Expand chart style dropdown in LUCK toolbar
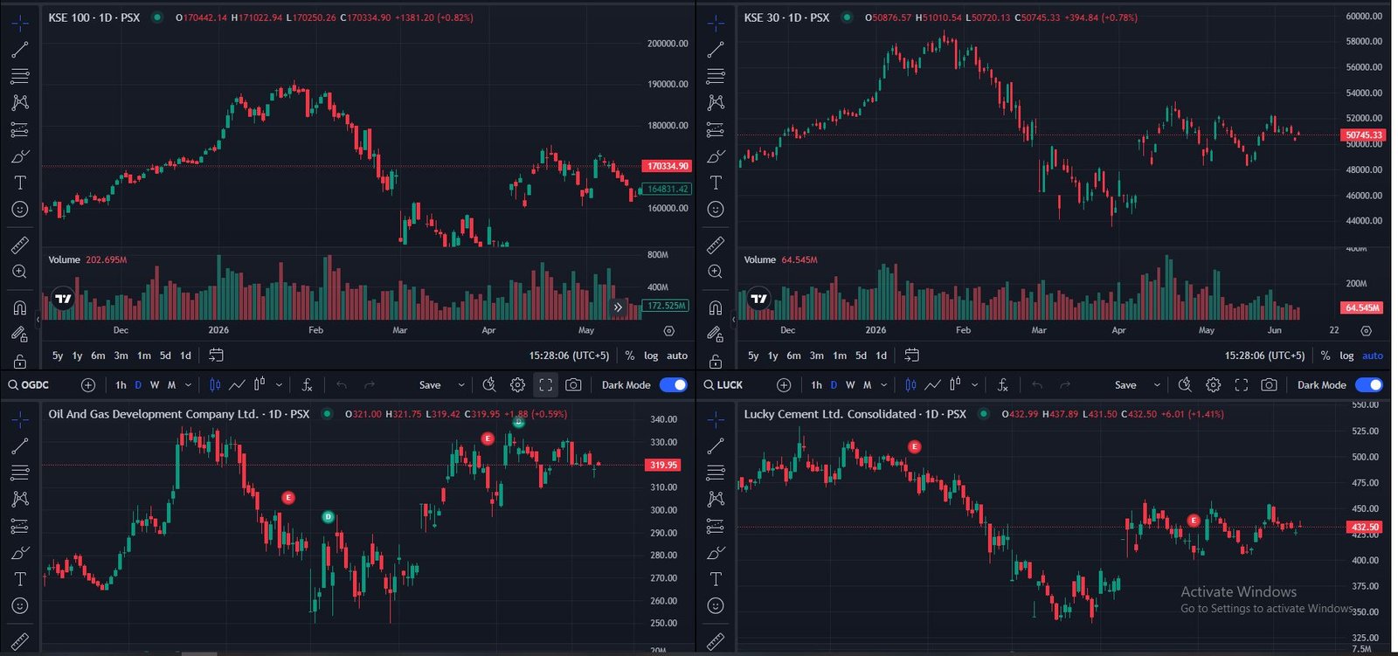Screen dimensions: 1398x656 click(974, 384)
